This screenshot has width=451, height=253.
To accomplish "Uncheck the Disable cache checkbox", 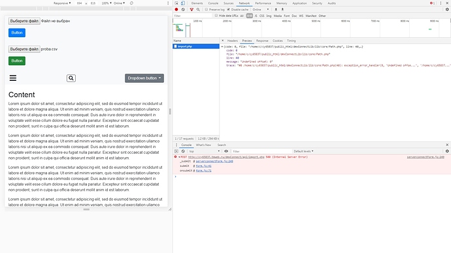I will [229, 10].
